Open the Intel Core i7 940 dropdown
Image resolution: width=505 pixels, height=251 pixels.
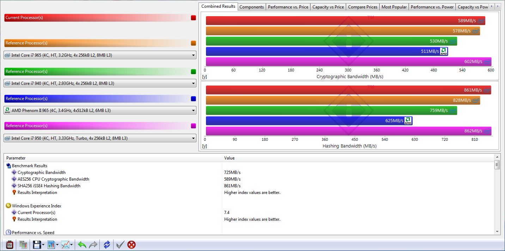100,83
